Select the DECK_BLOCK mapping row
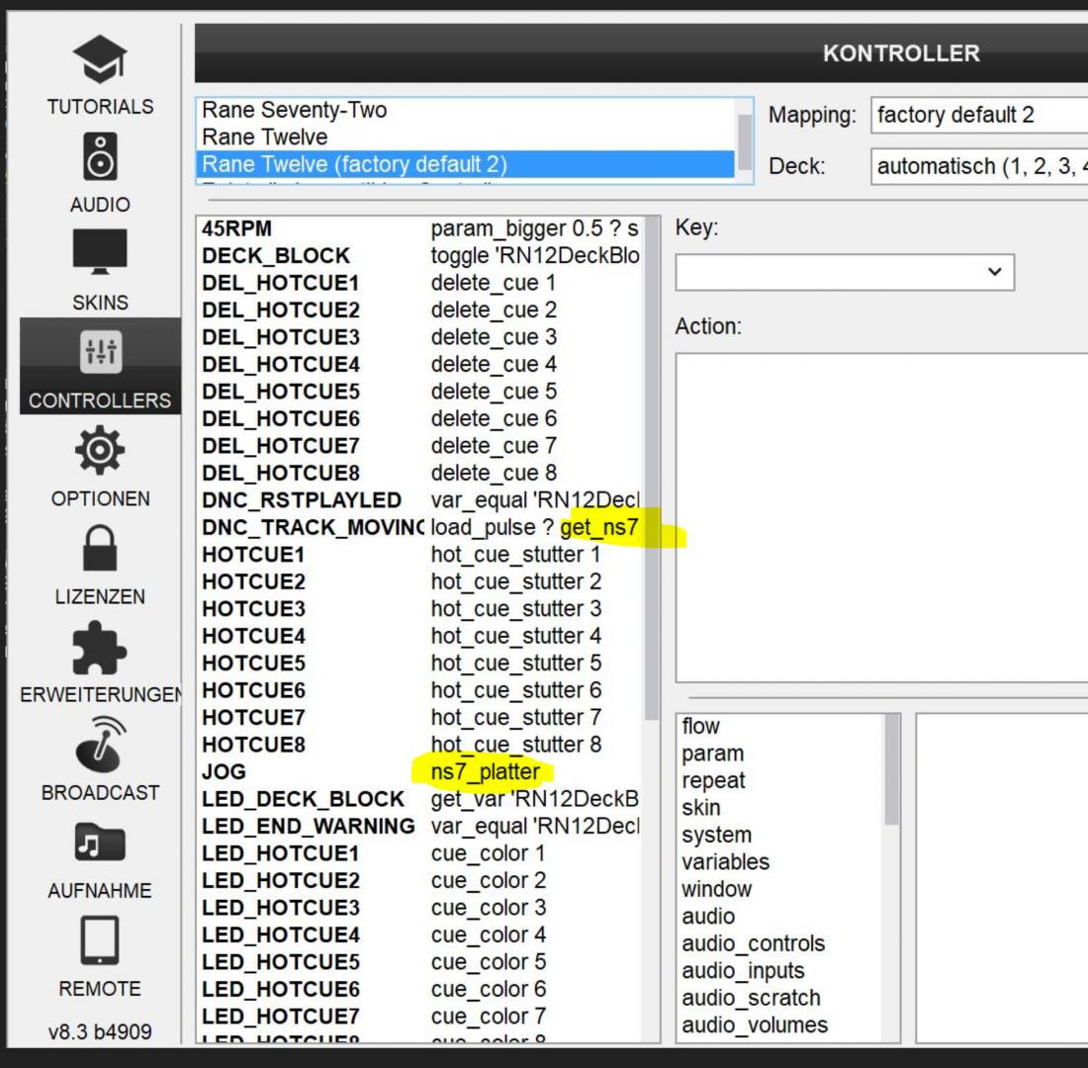1088x1068 pixels. tap(420, 255)
